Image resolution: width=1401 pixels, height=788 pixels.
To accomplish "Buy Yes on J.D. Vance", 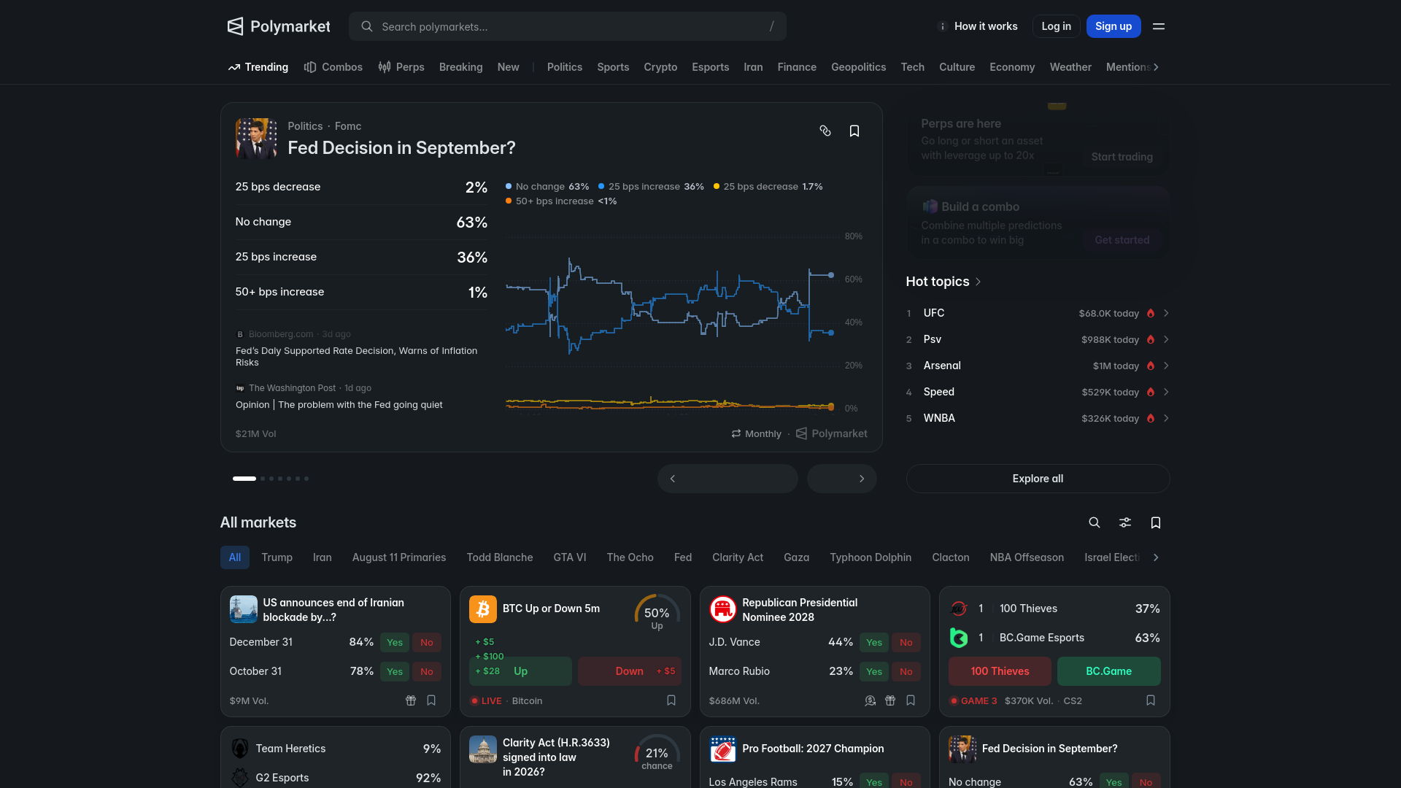I will coord(874,642).
